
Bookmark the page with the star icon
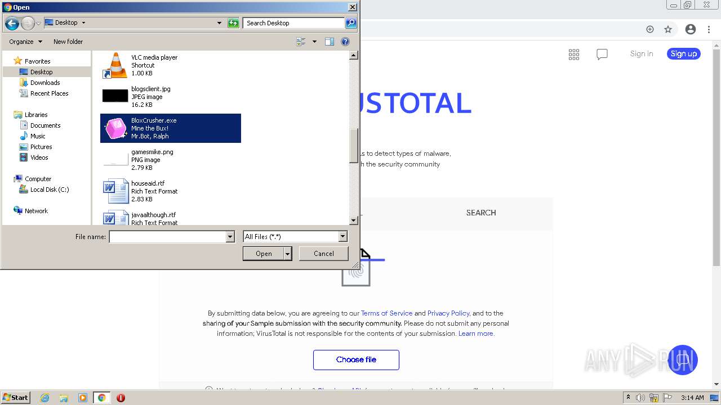pos(668,29)
